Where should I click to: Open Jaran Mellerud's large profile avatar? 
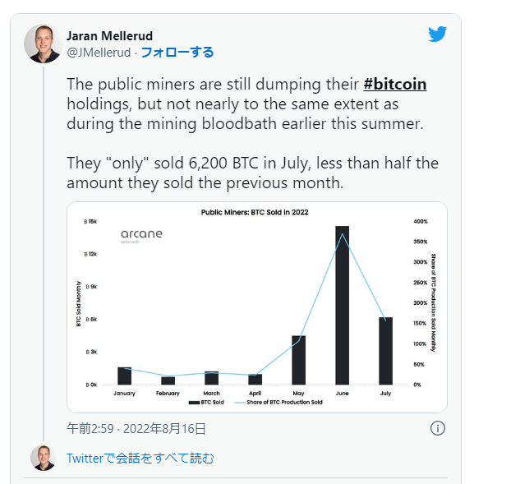41,44
